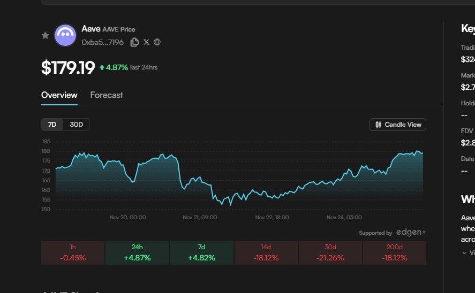Click the Aave token logo
Viewport: 475px width, 293px height.
click(65, 35)
